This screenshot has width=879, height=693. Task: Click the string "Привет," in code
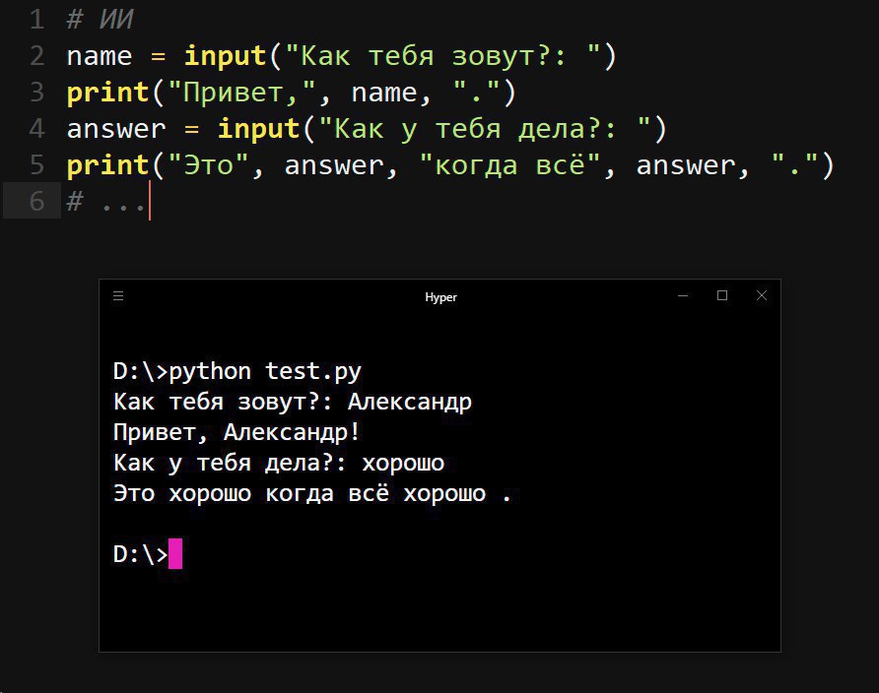coord(241,93)
